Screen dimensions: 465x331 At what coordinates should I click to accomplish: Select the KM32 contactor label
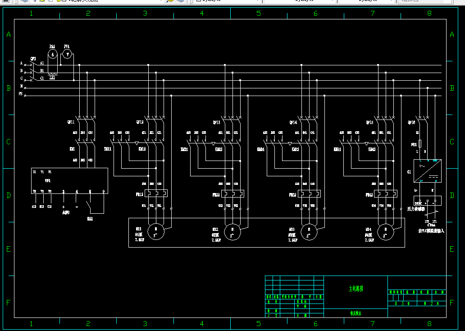click(296, 149)
